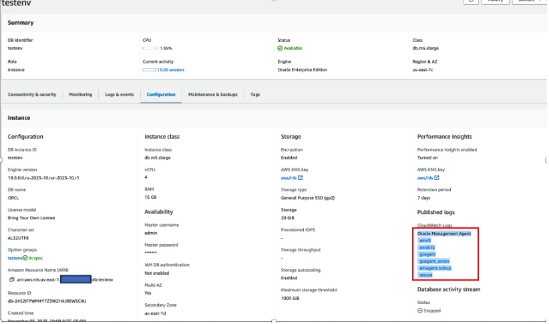This screenshot has height=324, width=549.
Task: Click the AL32UTF8 character set value
Action: (x=18, y=238)
